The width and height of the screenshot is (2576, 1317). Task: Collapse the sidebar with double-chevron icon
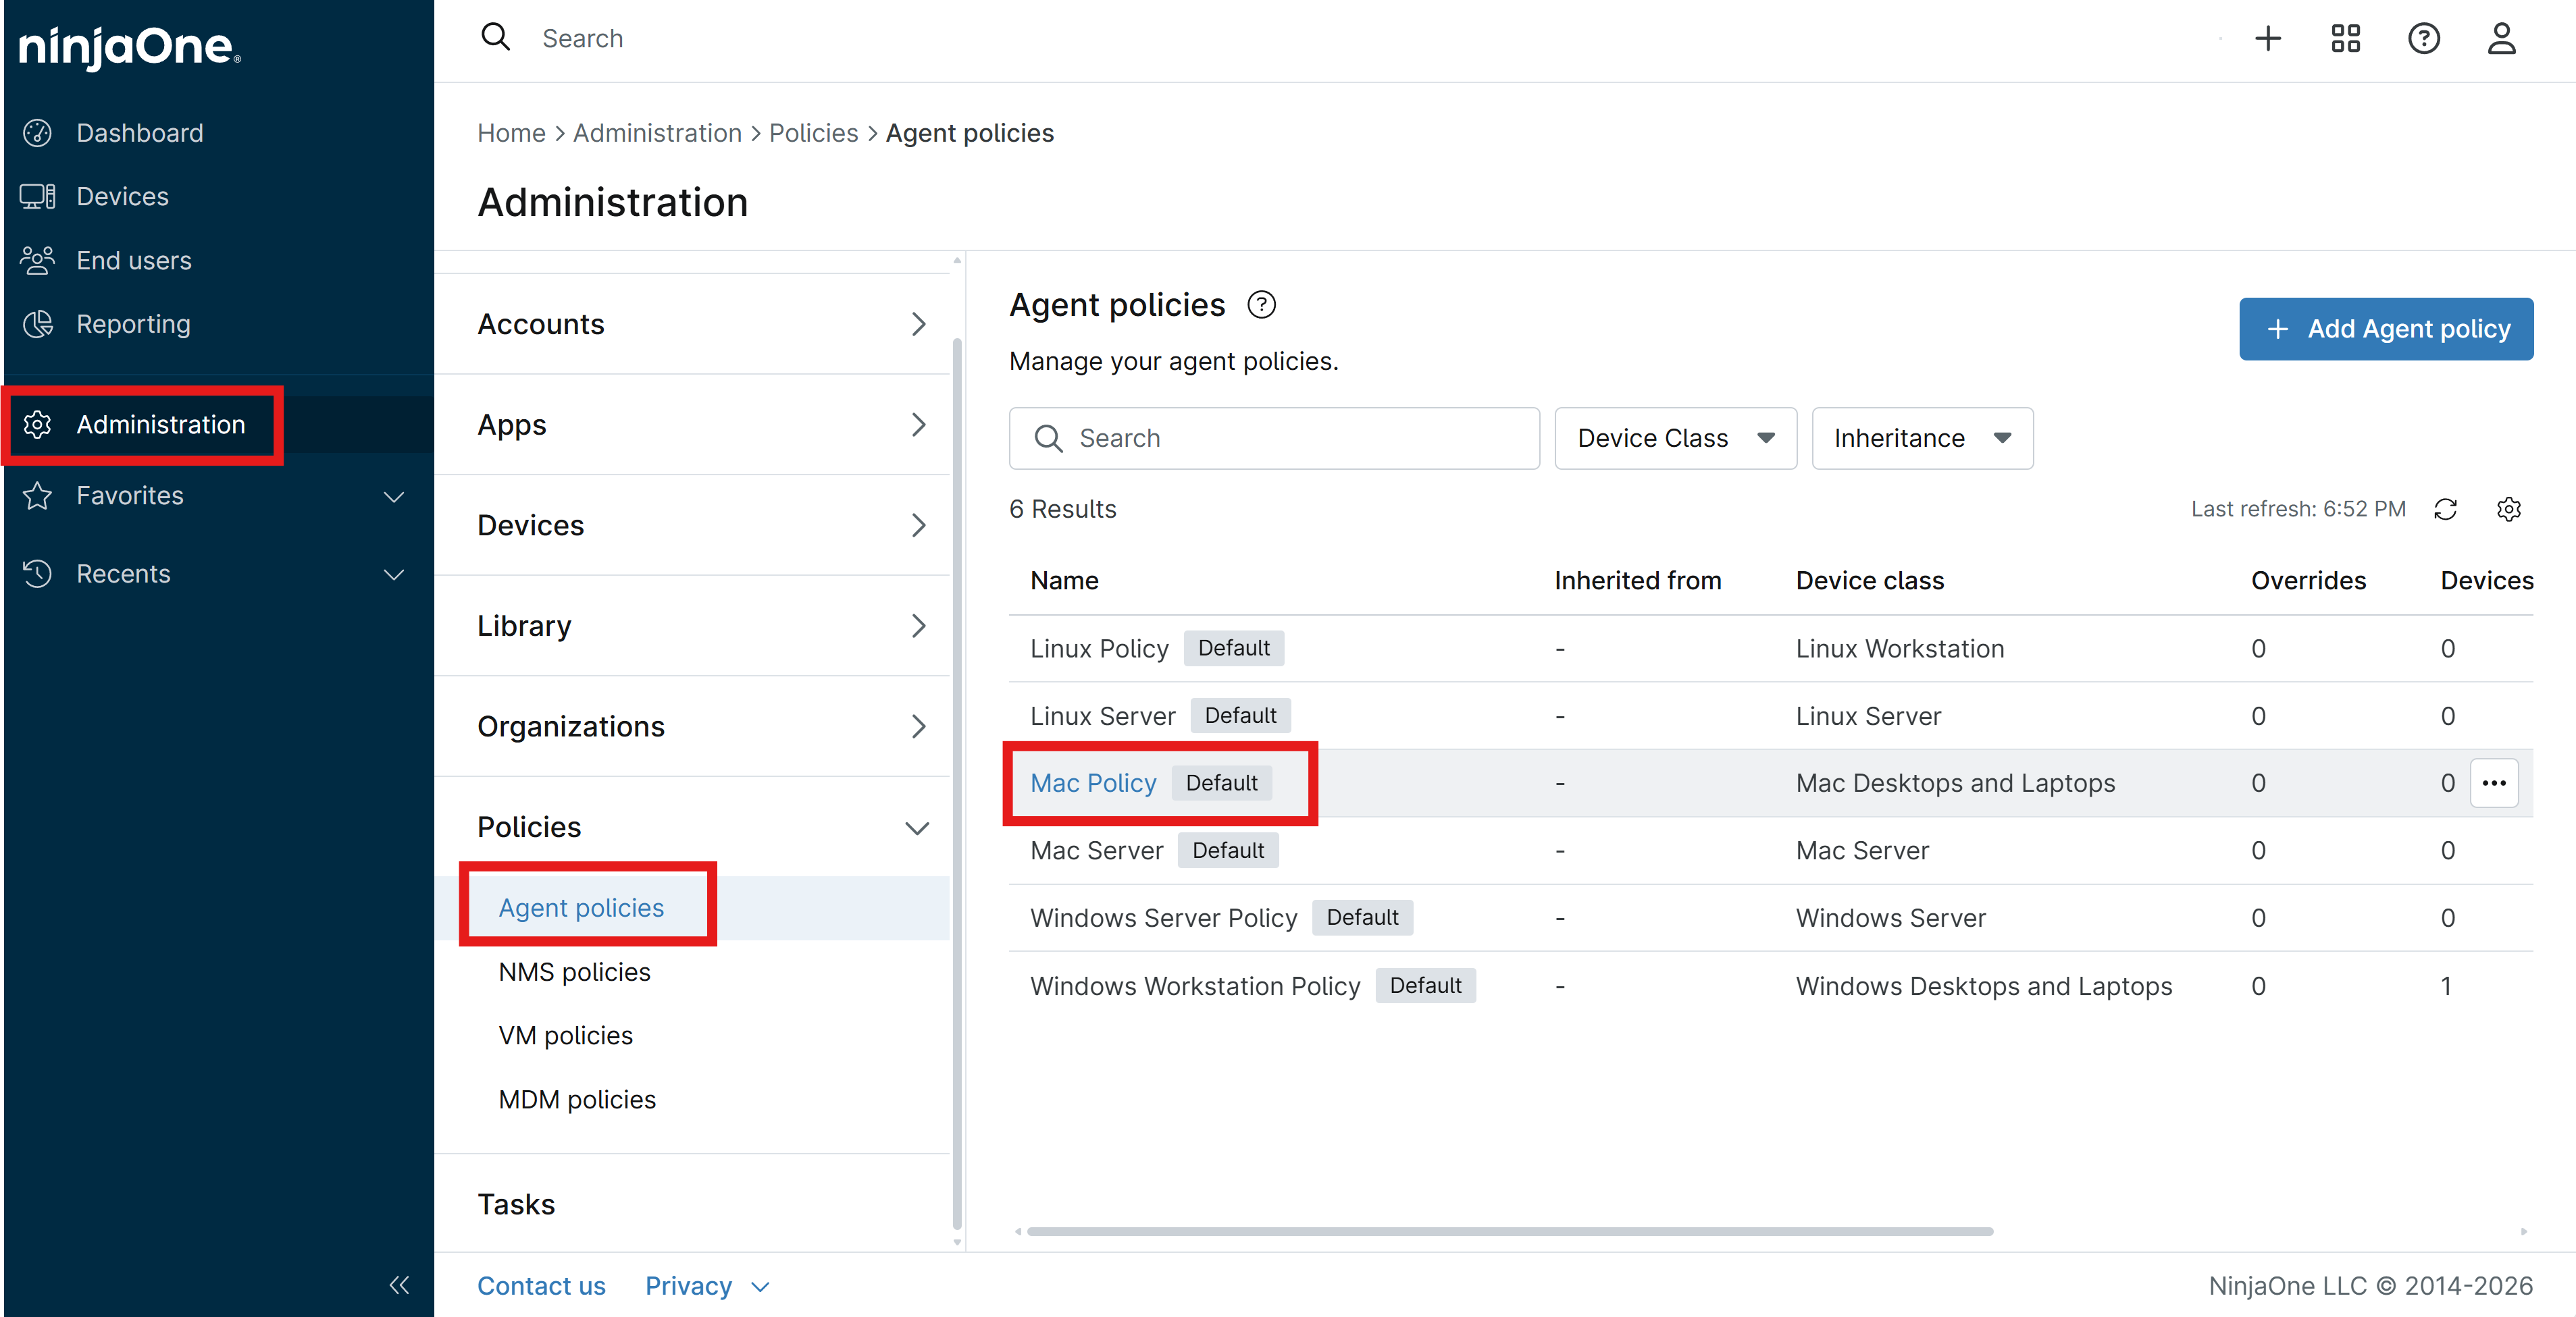pos(399,1285)
